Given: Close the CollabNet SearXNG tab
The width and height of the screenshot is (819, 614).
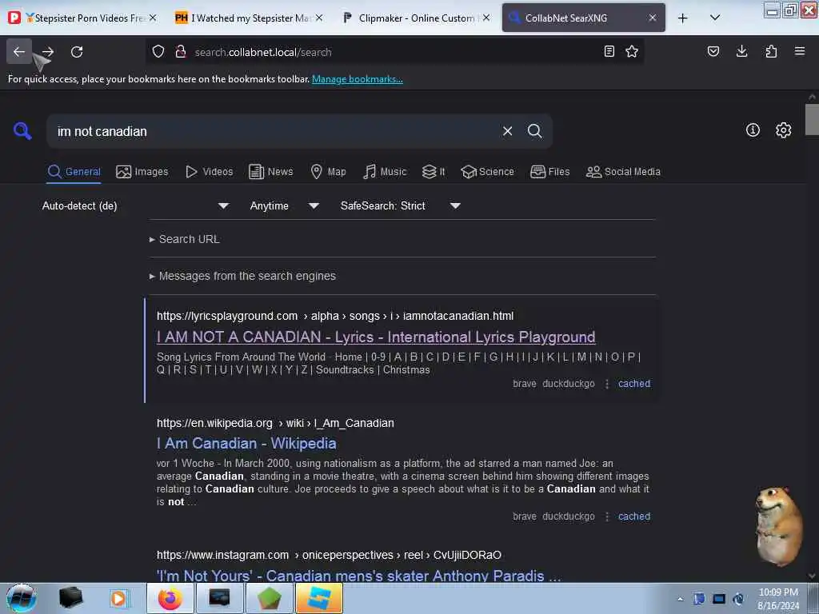Looking at the screenshot, I should coord(653,18).
